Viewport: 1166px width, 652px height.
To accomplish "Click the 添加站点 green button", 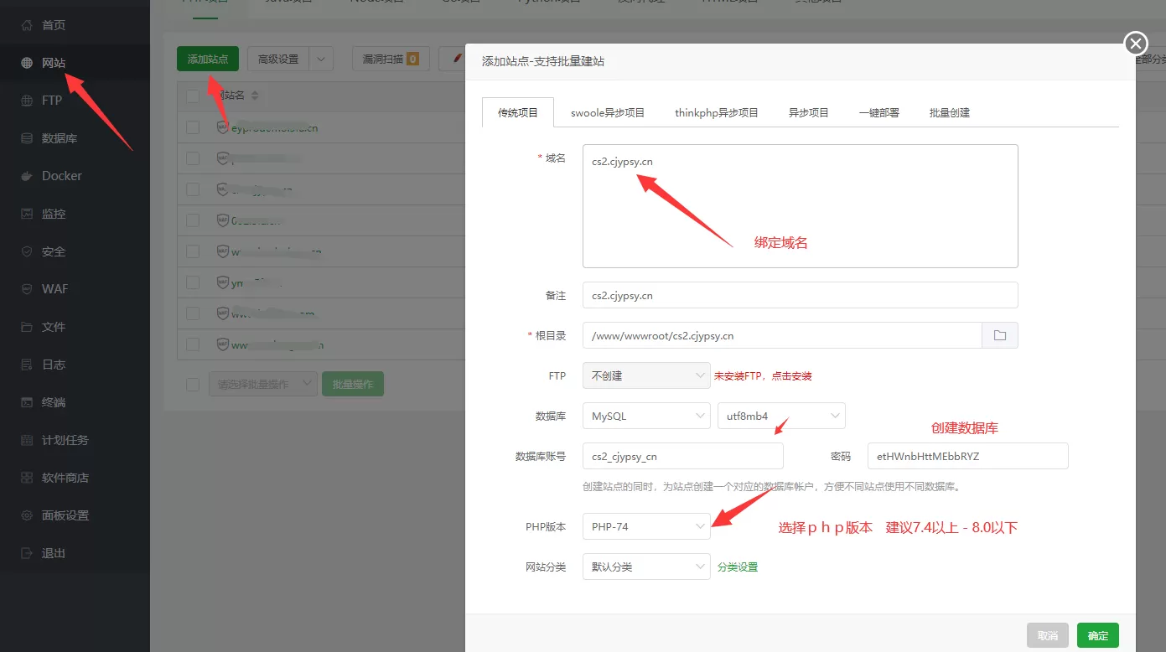I will (208, 60).
